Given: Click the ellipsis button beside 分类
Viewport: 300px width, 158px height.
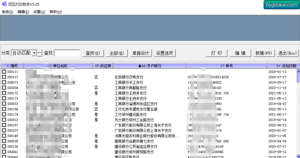Looking at the screenshot, I should click(39, 53).
